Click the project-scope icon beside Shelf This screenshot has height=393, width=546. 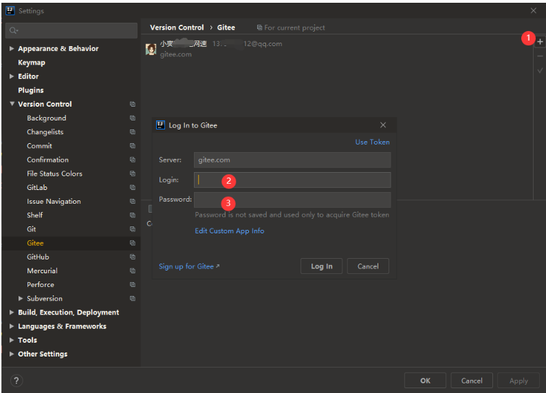tap(132, 215)
